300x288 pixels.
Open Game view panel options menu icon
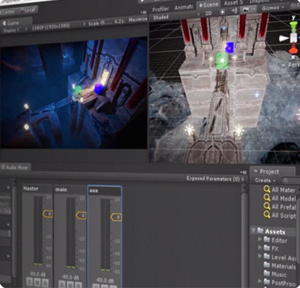(143, 13)
